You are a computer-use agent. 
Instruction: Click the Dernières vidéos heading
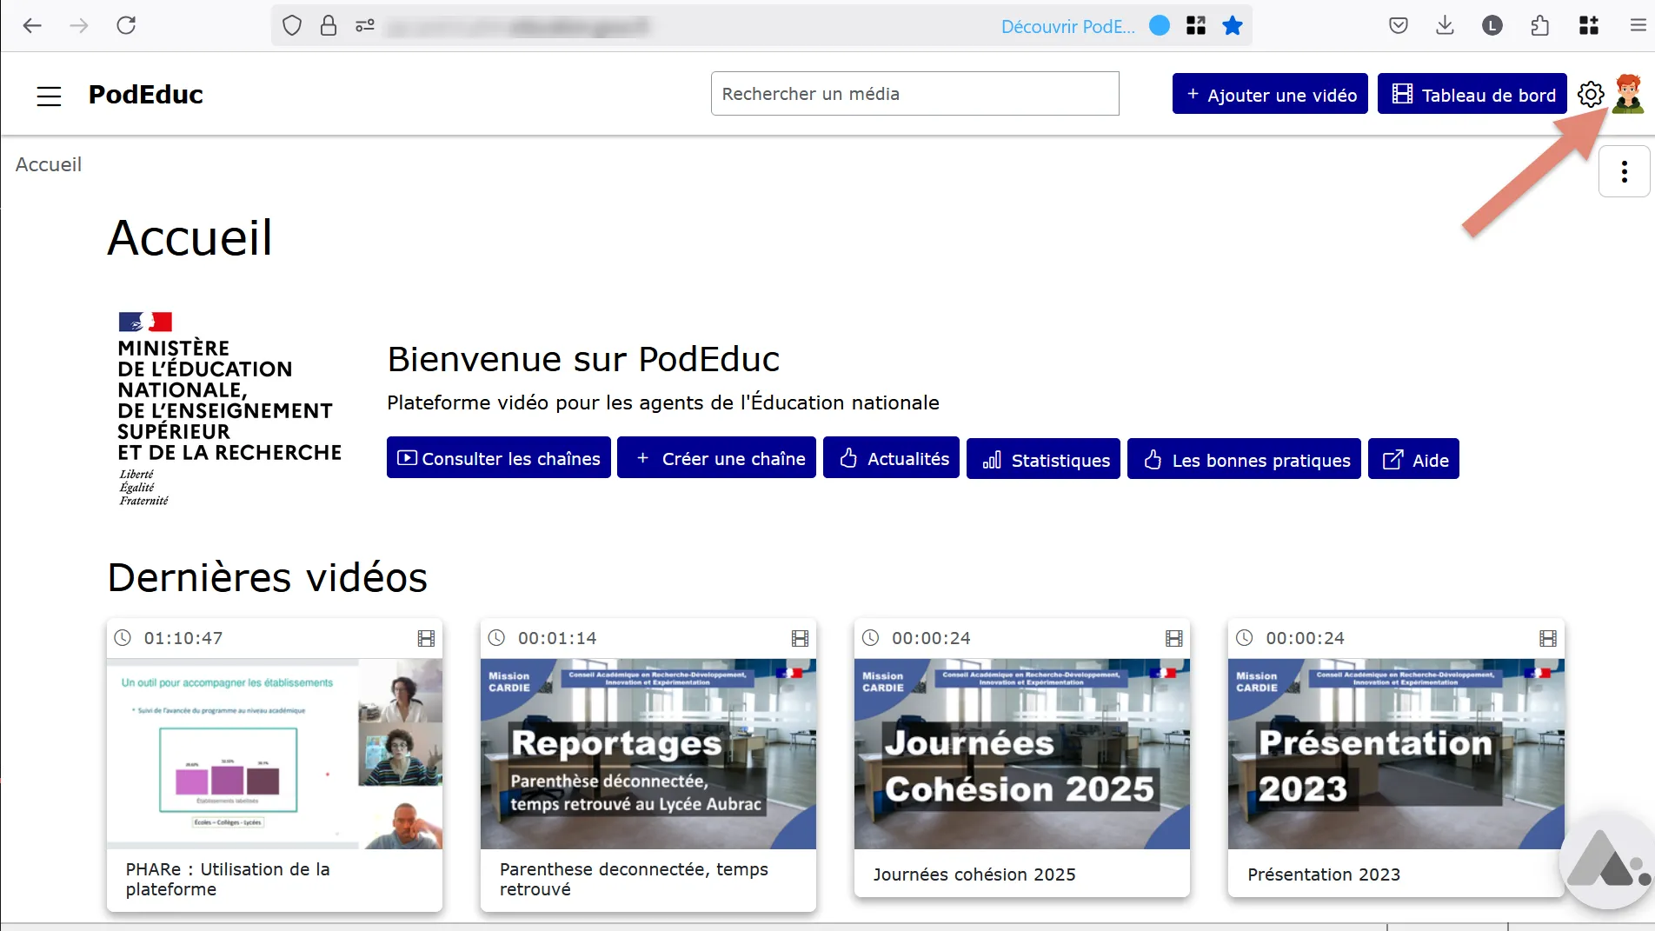[x=268, y=577]
